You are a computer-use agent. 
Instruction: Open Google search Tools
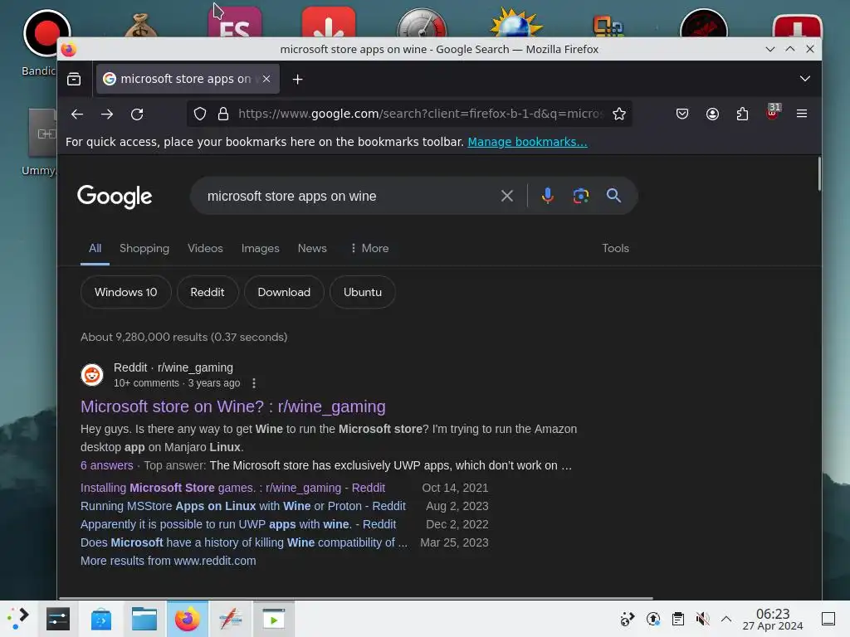click(615, 248)
